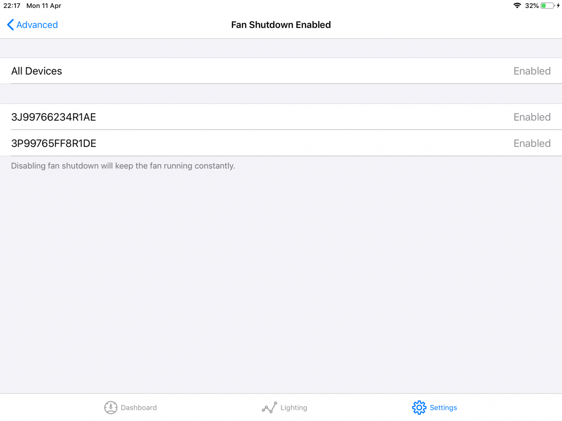Image resolution: width=562 pixels, height=421 pixels.
Task: Toggle Enabled status of 3P99765FF8R1DE
Action: (x=532, y=143)
